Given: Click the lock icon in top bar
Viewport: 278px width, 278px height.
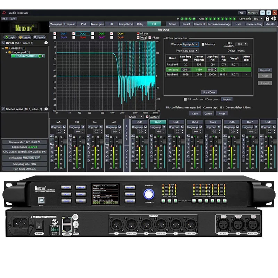Looking at the screenshot, I should point(268,18).
